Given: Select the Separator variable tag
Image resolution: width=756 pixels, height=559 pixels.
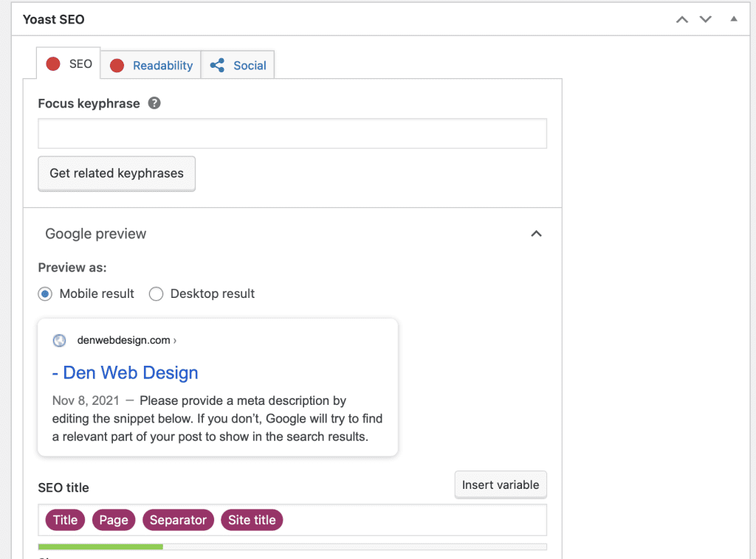Looking at the screenshot, I should 178,520.
